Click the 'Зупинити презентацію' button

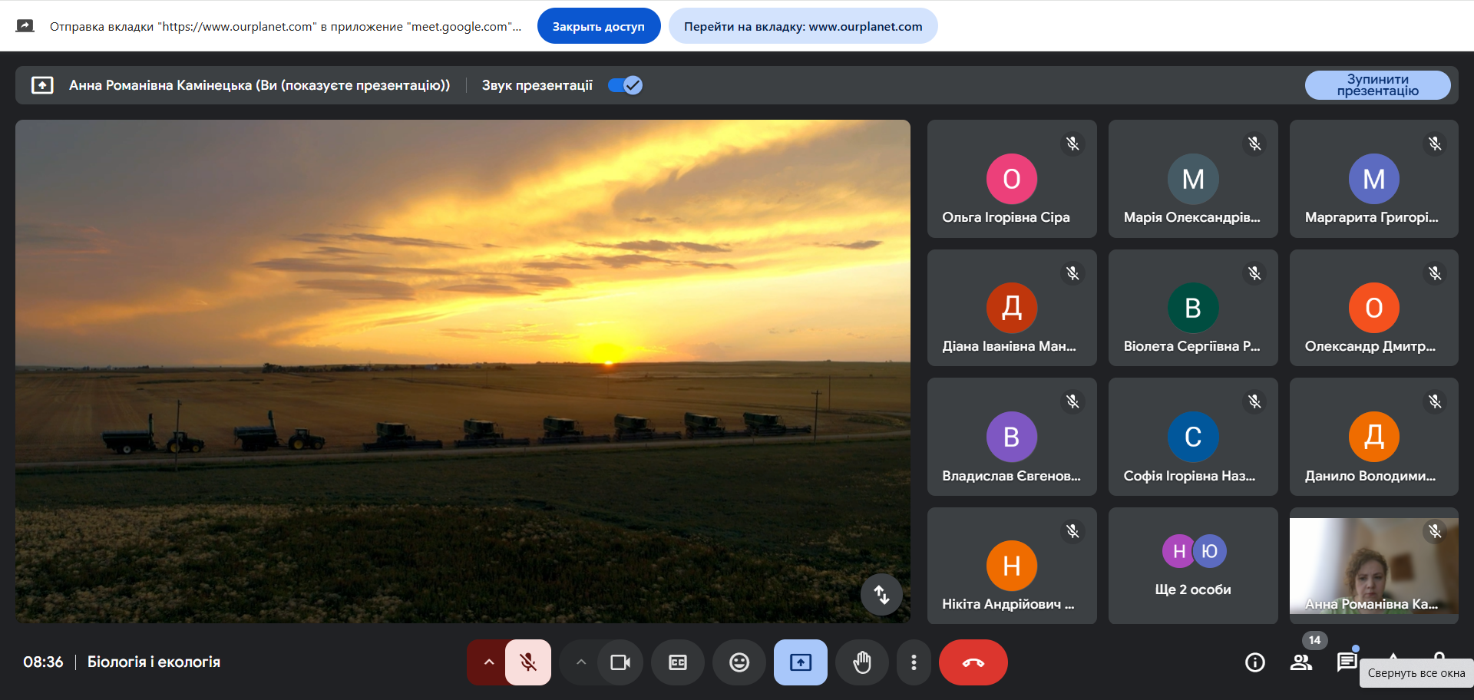(1377, 85)
